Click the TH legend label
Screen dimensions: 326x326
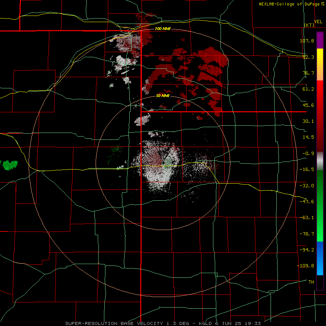tap(311, 282)
